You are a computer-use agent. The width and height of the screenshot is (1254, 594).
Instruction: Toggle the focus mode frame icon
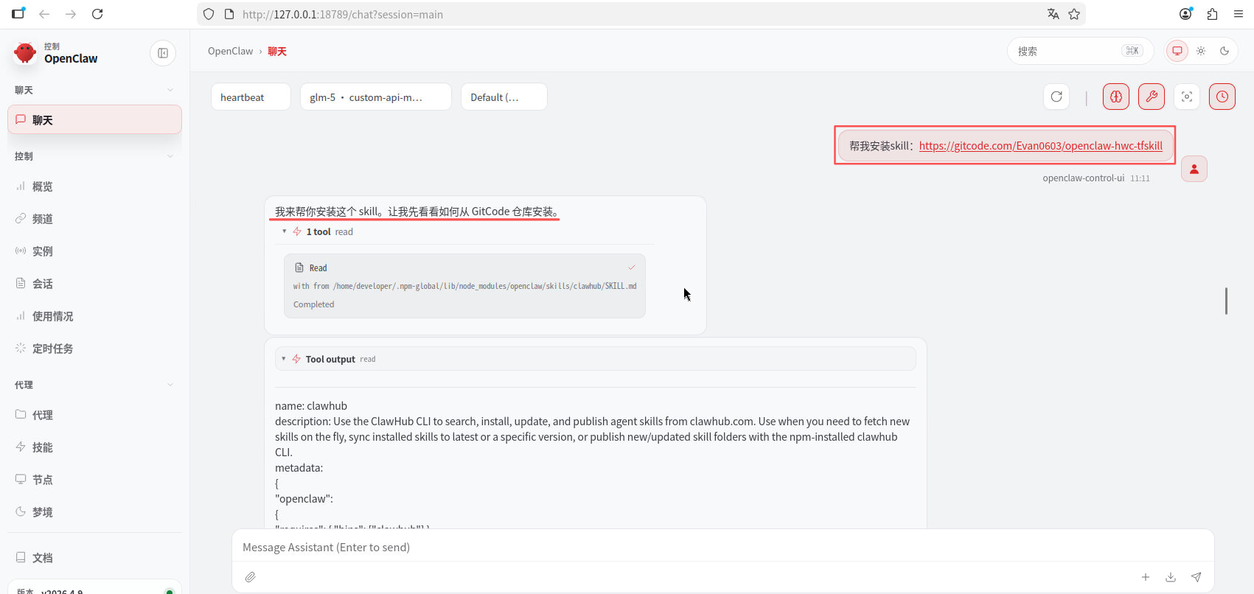click(x=1187, y=97)
